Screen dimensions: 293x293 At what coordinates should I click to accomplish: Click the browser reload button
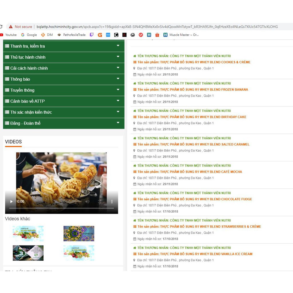[x=1, y=27]
